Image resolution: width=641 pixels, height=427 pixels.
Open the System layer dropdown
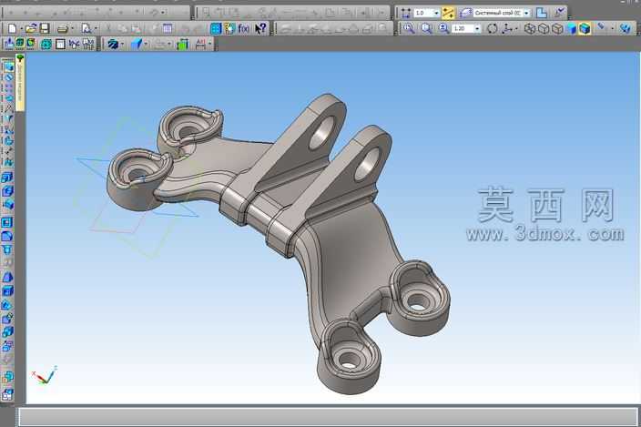(526, 13)
